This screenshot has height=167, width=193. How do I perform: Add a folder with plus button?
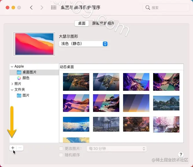point(13,148)
